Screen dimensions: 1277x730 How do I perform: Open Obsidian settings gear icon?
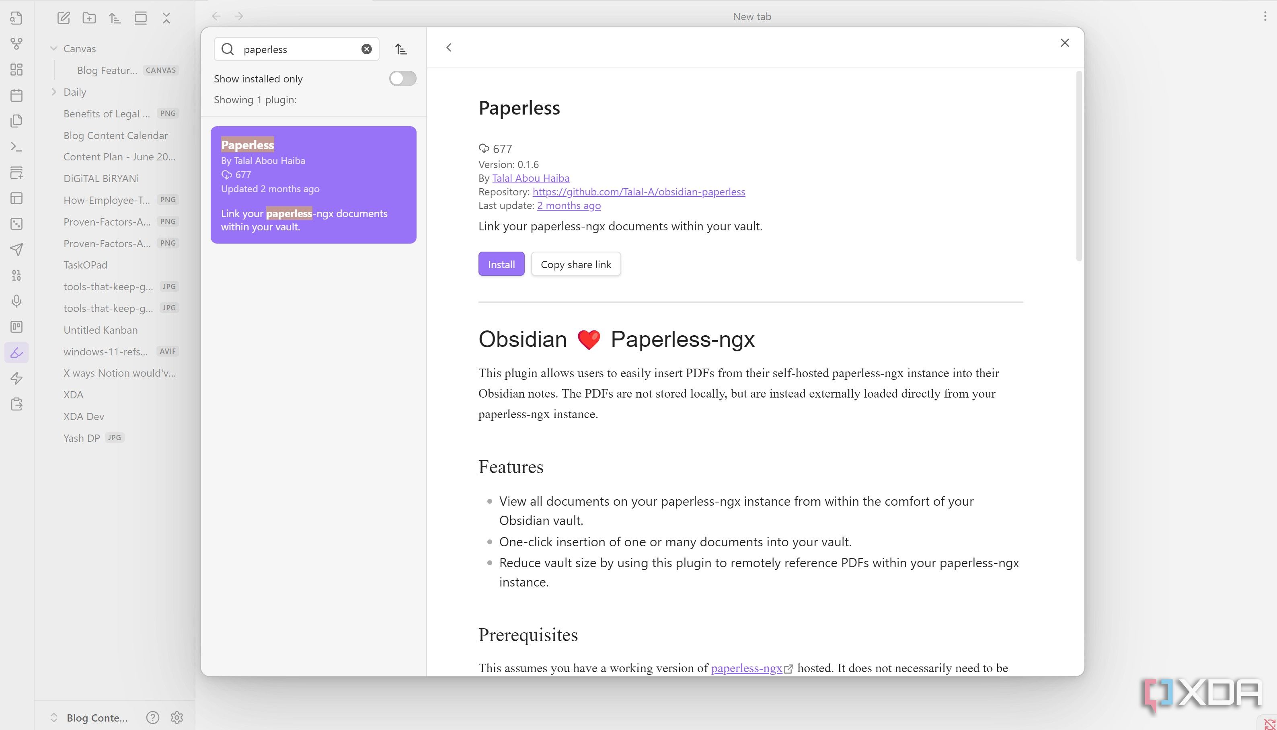tap(177, 718)
